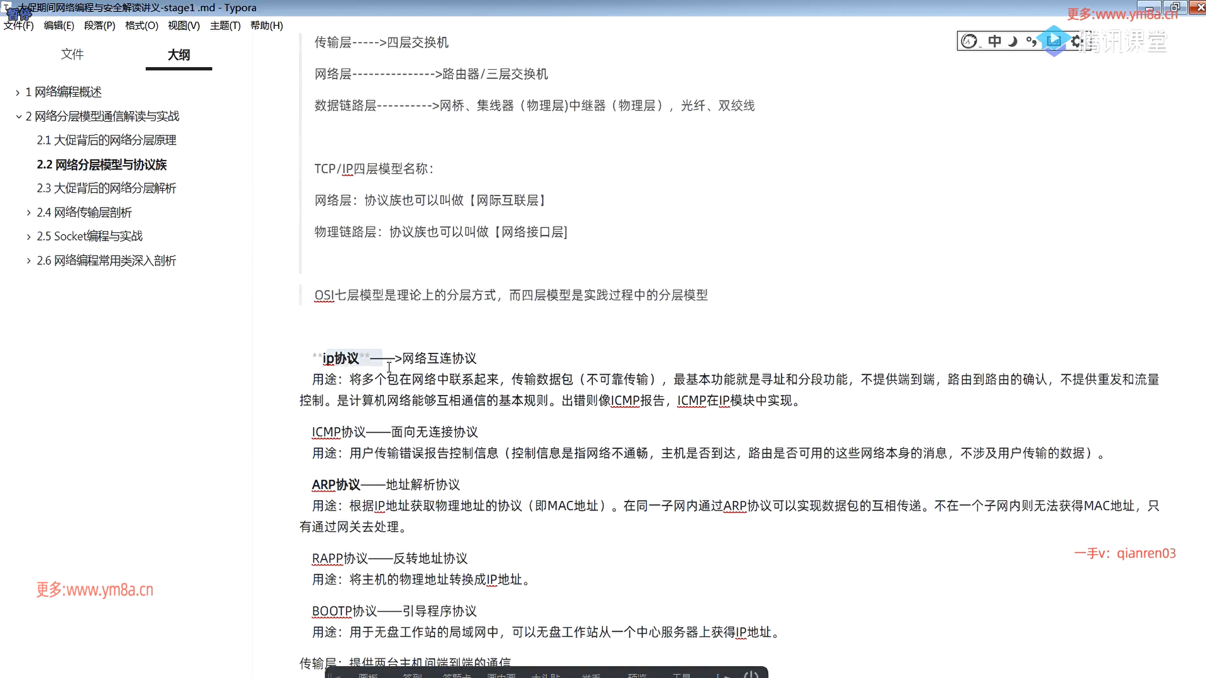Go to '2.1 大促背后的网络分层原理' heading
This screenshot has height=678, width=1206.
[x=106, y=140]
